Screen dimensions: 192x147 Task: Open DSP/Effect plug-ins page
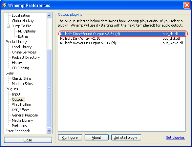[20, 110]
